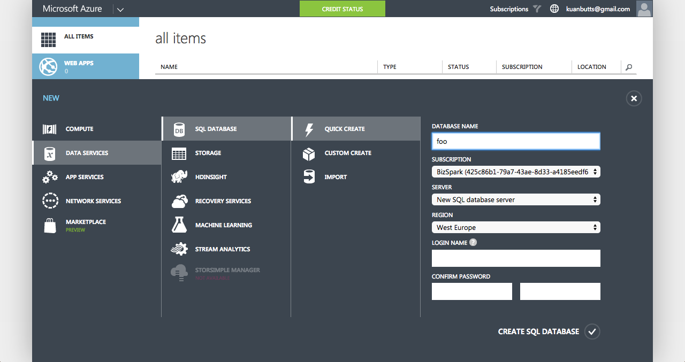Select the Marketplace Preview menu item

click(96, 225)
